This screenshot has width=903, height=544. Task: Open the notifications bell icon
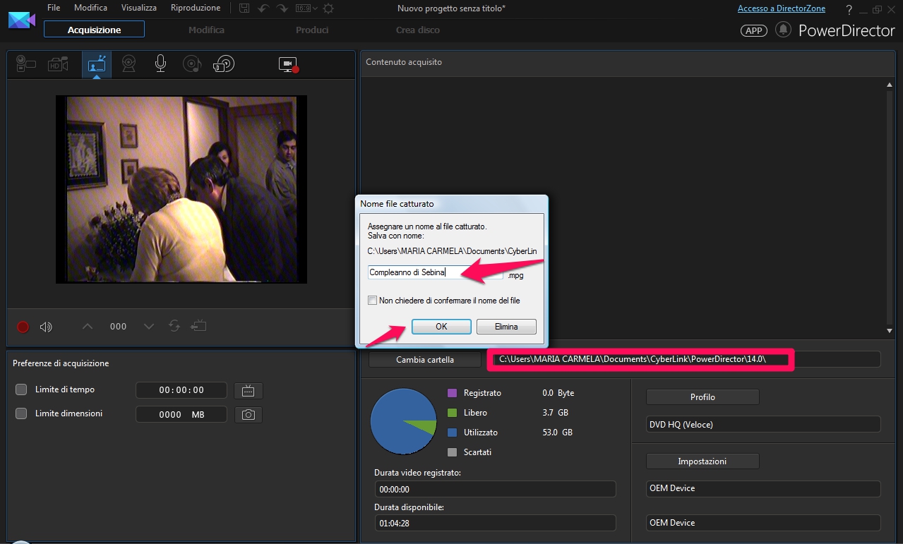782,30
